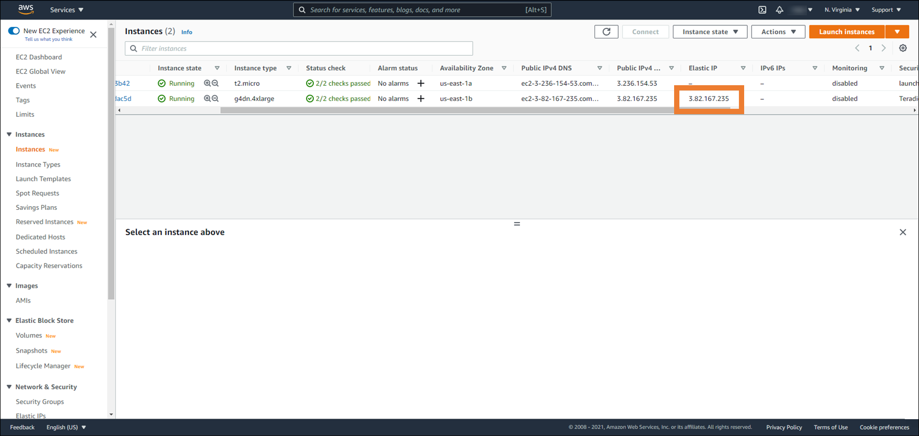The width and height of the screenshot is (919, 436).
Task: Open the N. Virginia region selector
Action: (842, 10)
